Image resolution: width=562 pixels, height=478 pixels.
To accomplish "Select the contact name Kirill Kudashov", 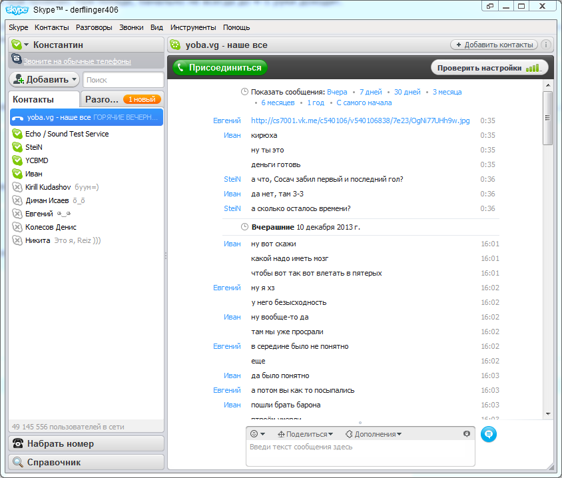I will (48, 187).
